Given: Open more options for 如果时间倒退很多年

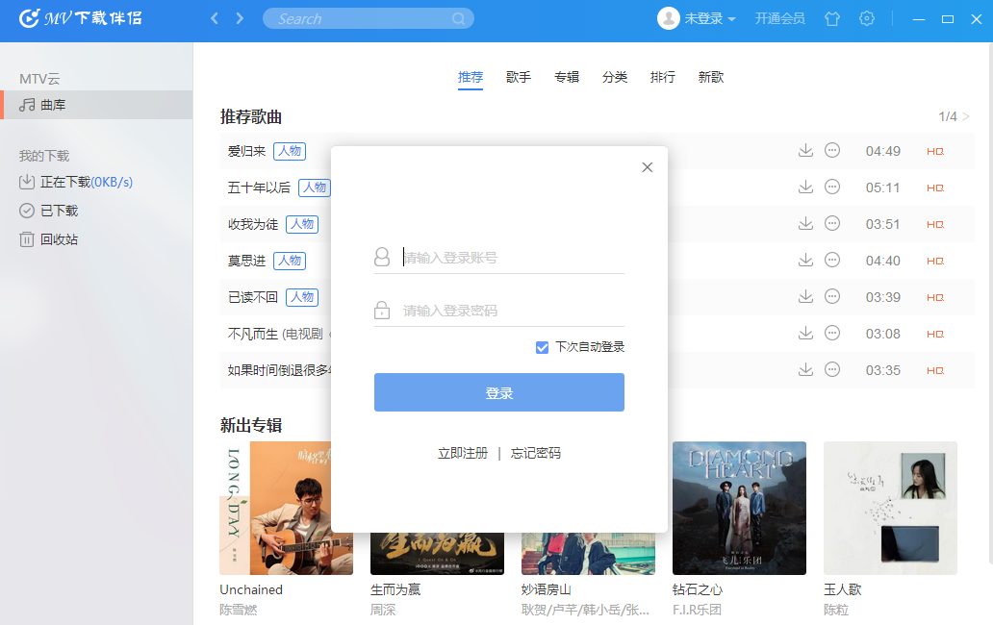Looking at the screenshot, I should (x=833, y=370).
